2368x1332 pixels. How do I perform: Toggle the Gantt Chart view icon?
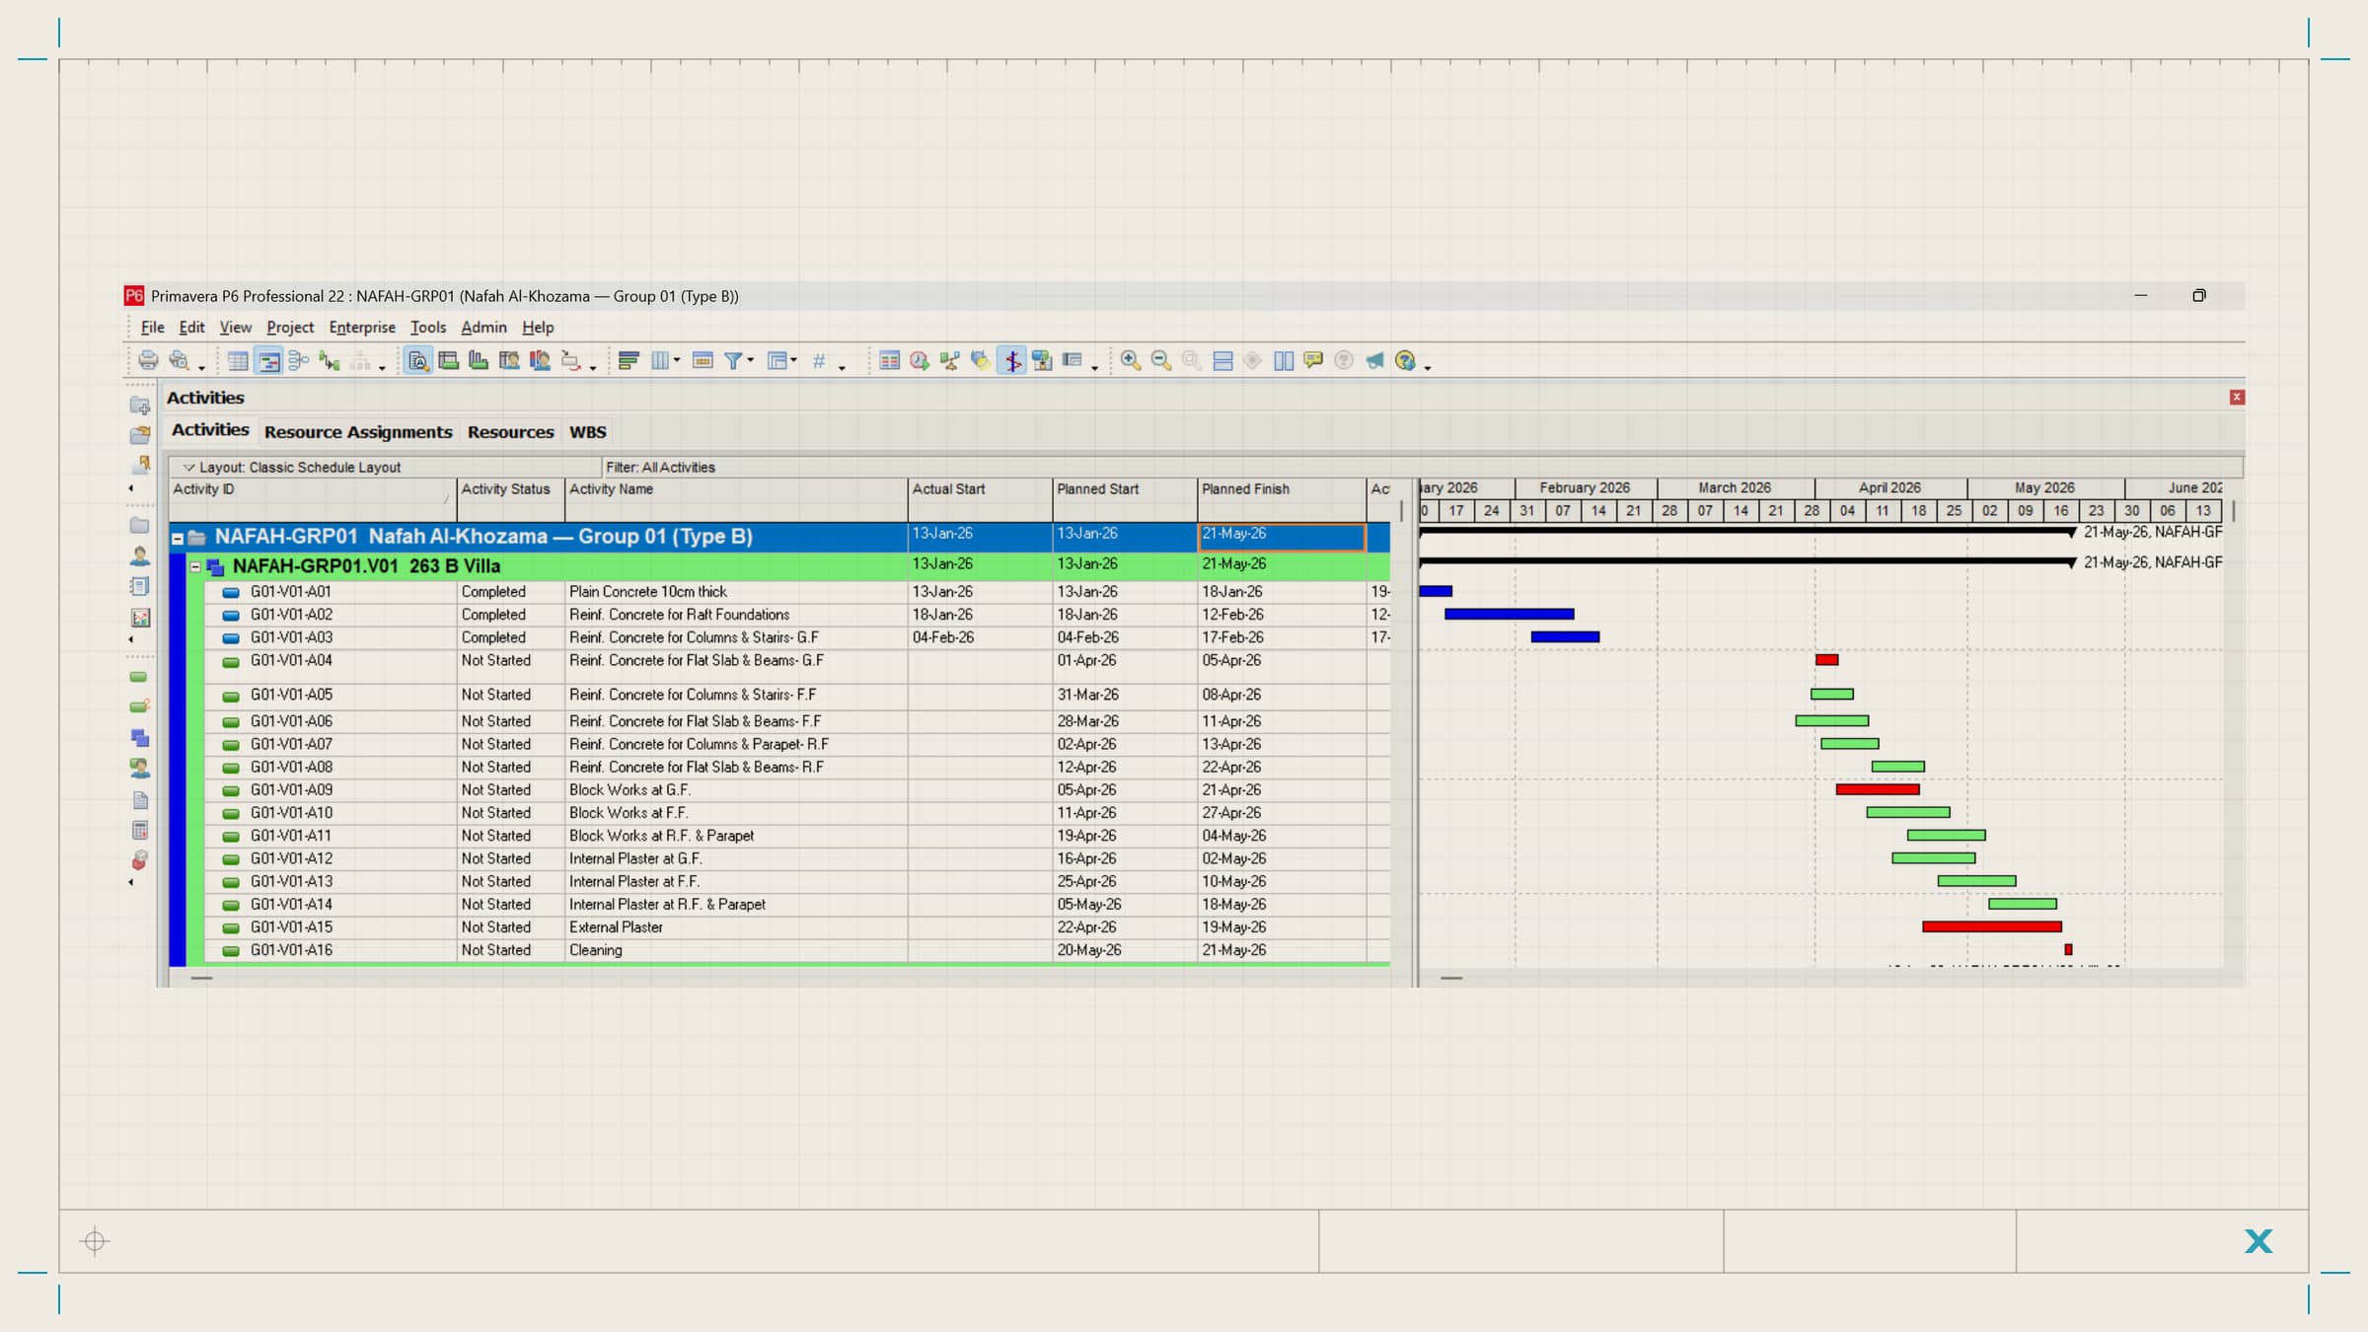click(268, 361)
